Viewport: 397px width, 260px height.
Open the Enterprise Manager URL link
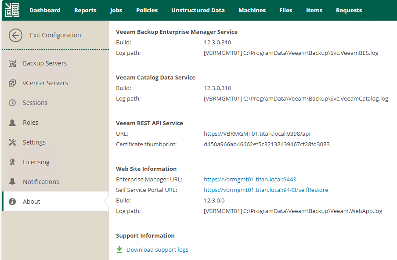(x=250, y=180)
